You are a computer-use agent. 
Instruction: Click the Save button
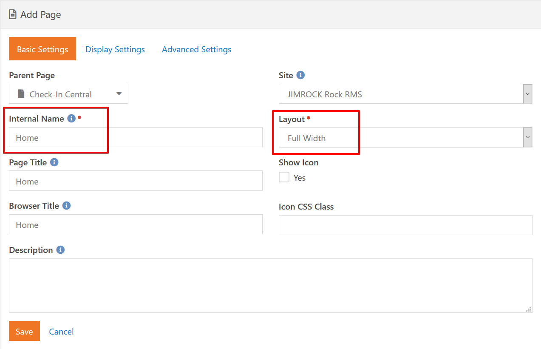coord(24,331)
